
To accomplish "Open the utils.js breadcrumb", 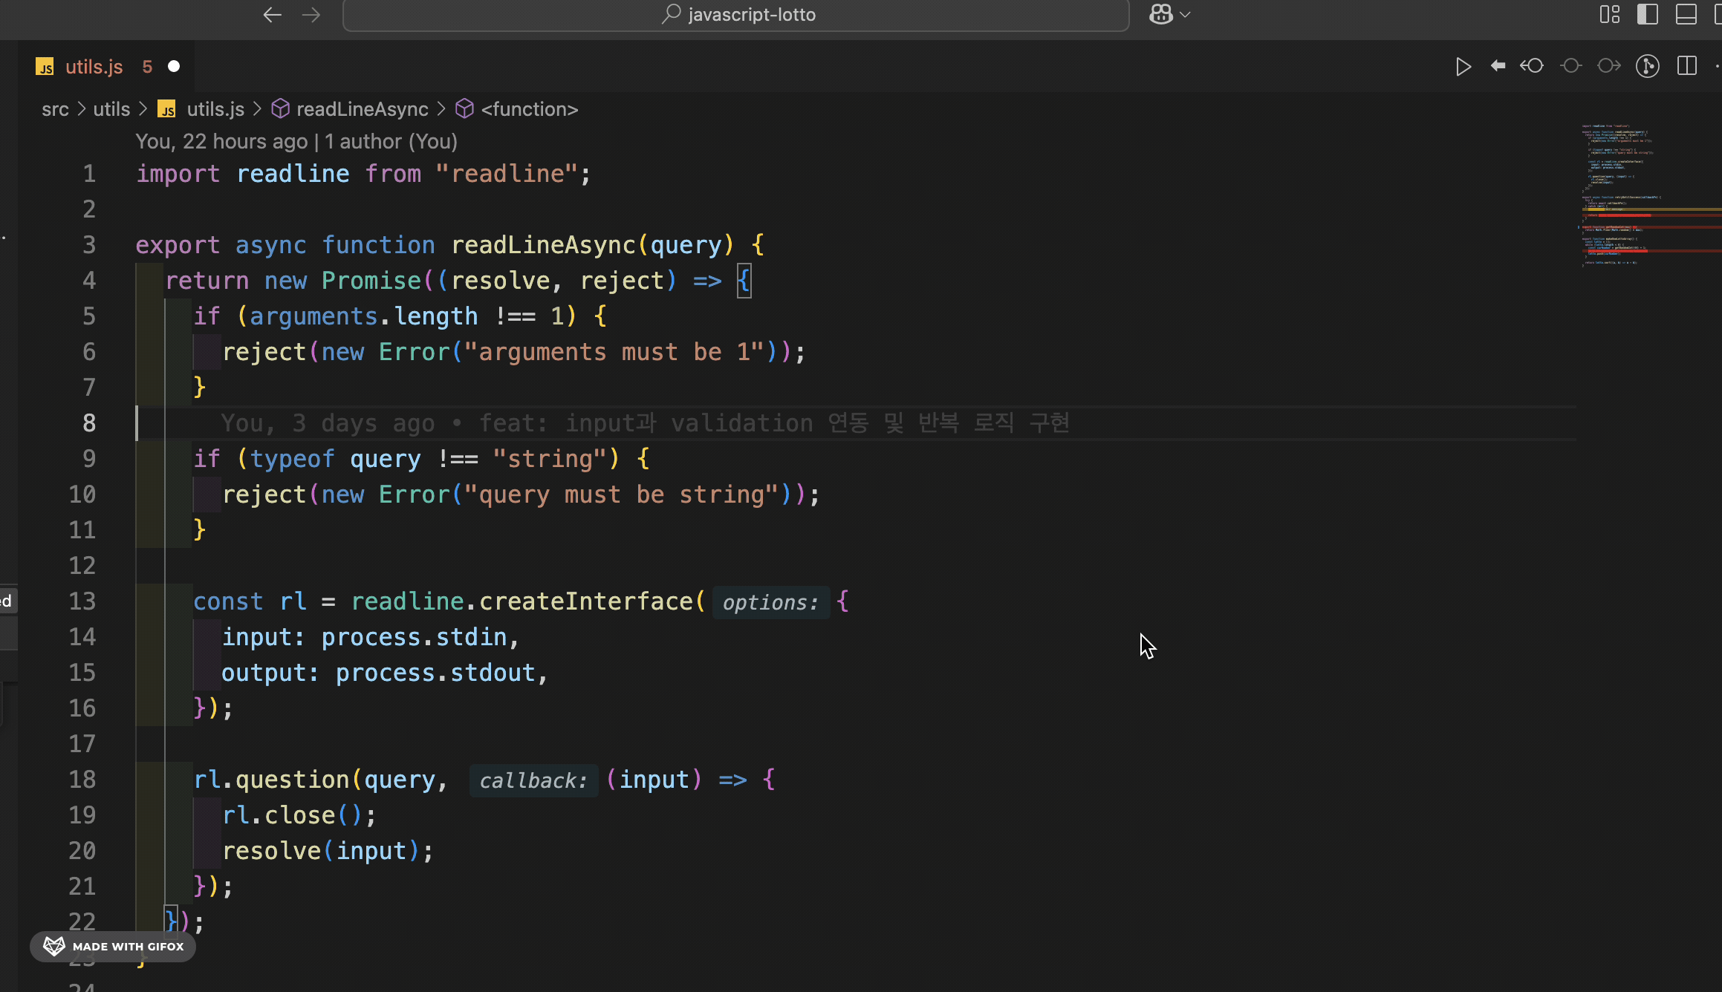I will [215, 109].
